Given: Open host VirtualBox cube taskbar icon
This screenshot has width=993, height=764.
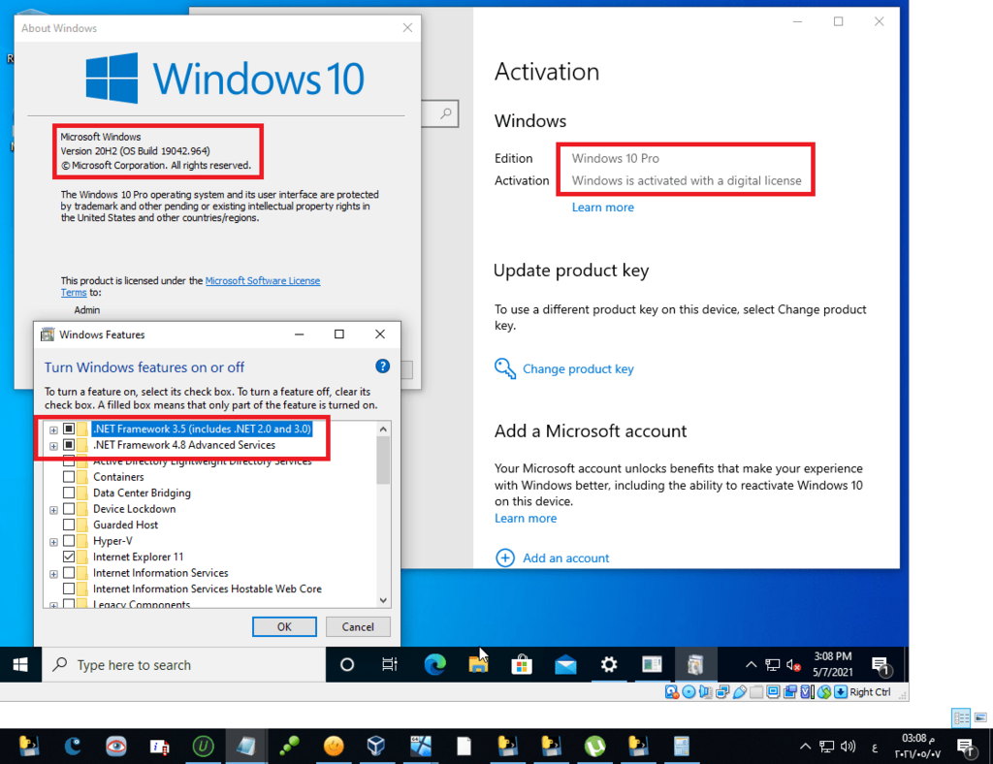Looking at the screenshot, I should 376,747.
